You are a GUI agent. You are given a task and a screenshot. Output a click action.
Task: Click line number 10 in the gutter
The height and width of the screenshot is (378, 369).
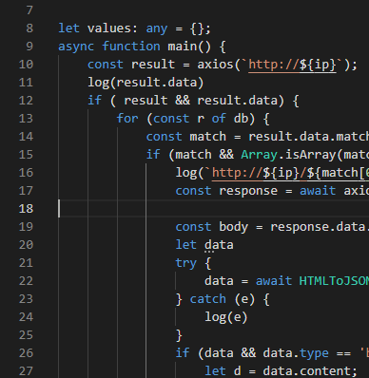[x=26, y=65]
